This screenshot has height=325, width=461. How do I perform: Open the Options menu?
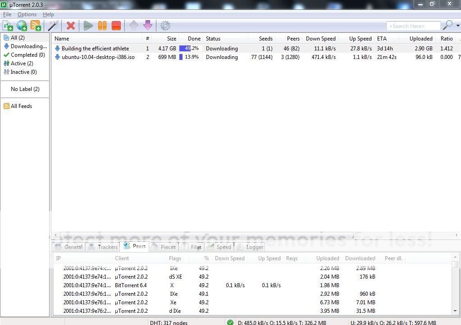click(27, 14)
